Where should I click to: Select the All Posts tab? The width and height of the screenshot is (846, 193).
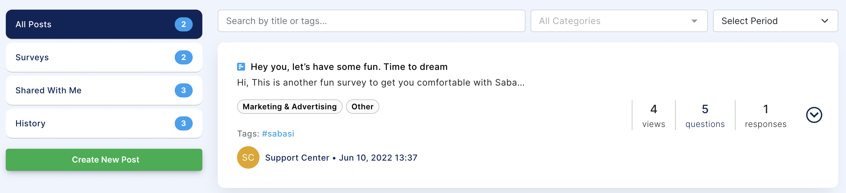(x=104, y=24)
